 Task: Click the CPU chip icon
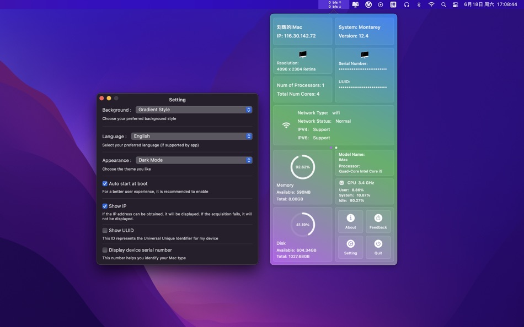pos(341,183)
